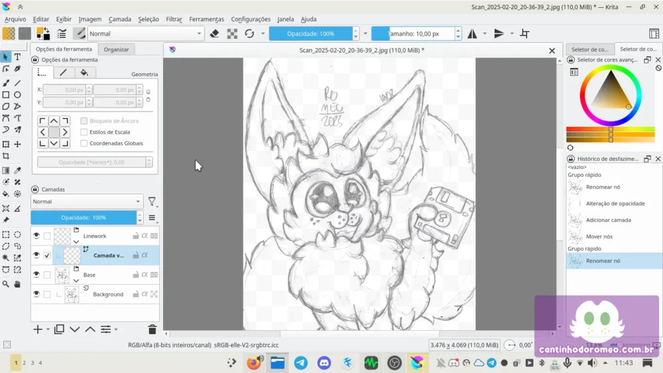The width and height of the screenshot is (663, 373).
Task: Toggle eraser mode in top toolbar
Action: tap(214, 34)
